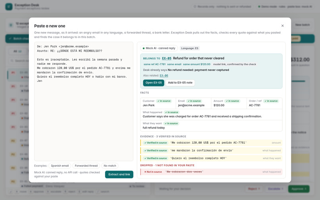Click the Exception Desk logo icon in background

coord(9,6)
